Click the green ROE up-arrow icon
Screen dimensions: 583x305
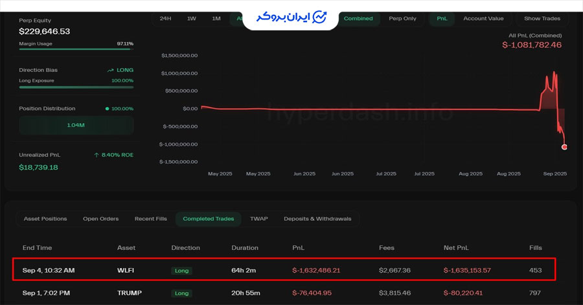pos(97,155)
